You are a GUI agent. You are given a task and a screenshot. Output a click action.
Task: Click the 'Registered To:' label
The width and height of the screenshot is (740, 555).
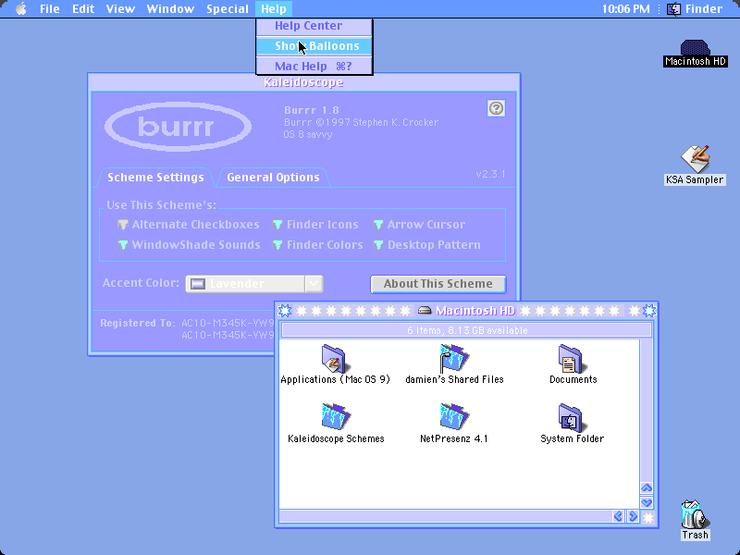click(x=137, y=323)
